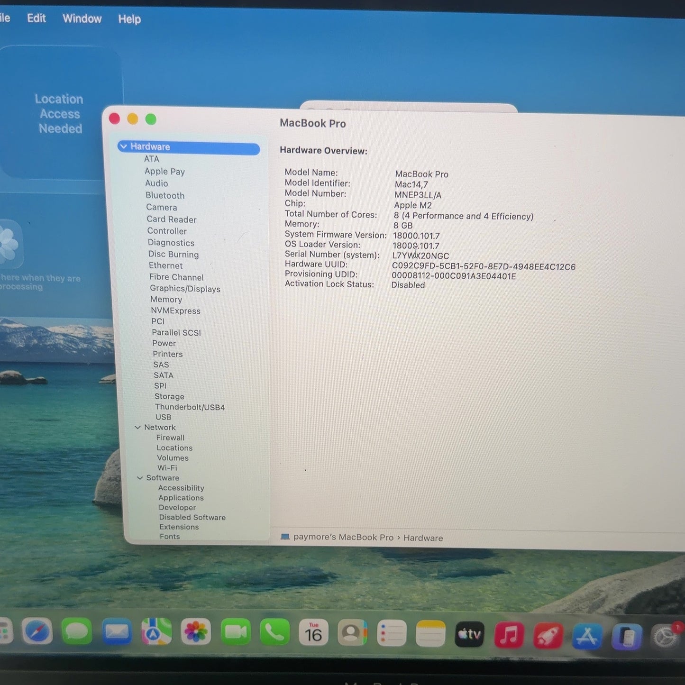The height and width of the screenshot is (685, 685).
Task: View Storage information in the sidebar
Action: click(169, 396)
